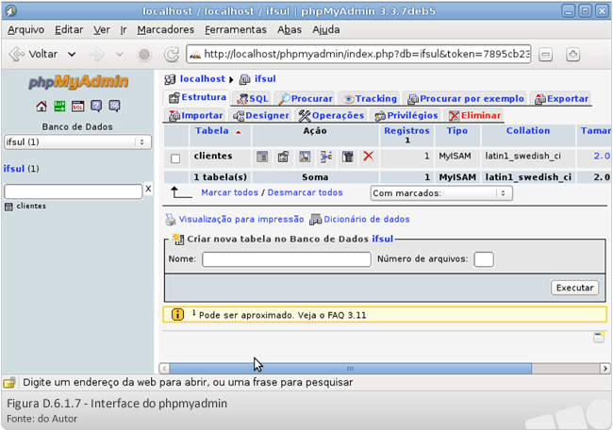Sort by Registros column header
This screenshot has height=431, width=613.
click(x=406, y=131)
